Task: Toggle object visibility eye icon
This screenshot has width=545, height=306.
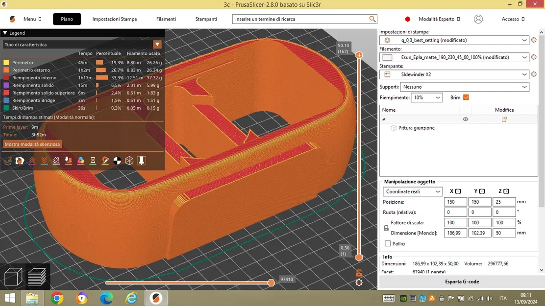Action: pyautogui.click(x=466, y=119)
